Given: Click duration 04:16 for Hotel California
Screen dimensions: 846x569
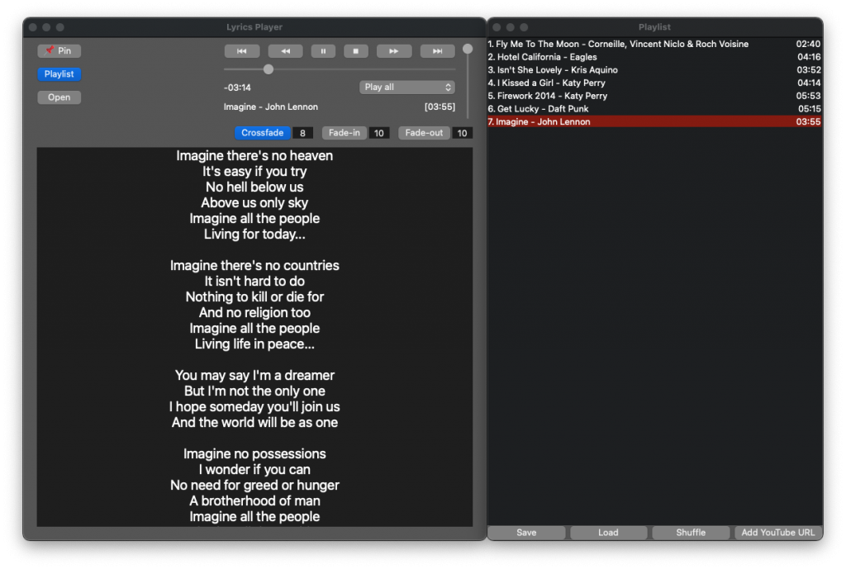Looking at the screenshot, I should pos(809,57).
